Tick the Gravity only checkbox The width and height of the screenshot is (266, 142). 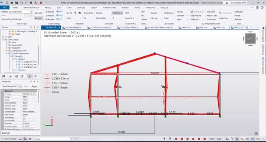coord(24,120)
